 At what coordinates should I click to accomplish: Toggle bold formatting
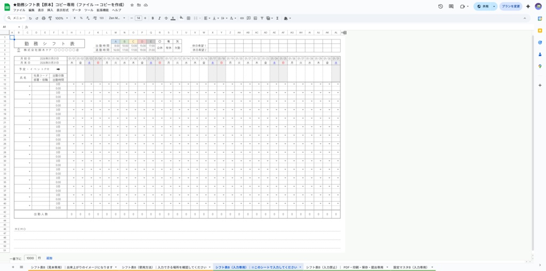point(152,18)
